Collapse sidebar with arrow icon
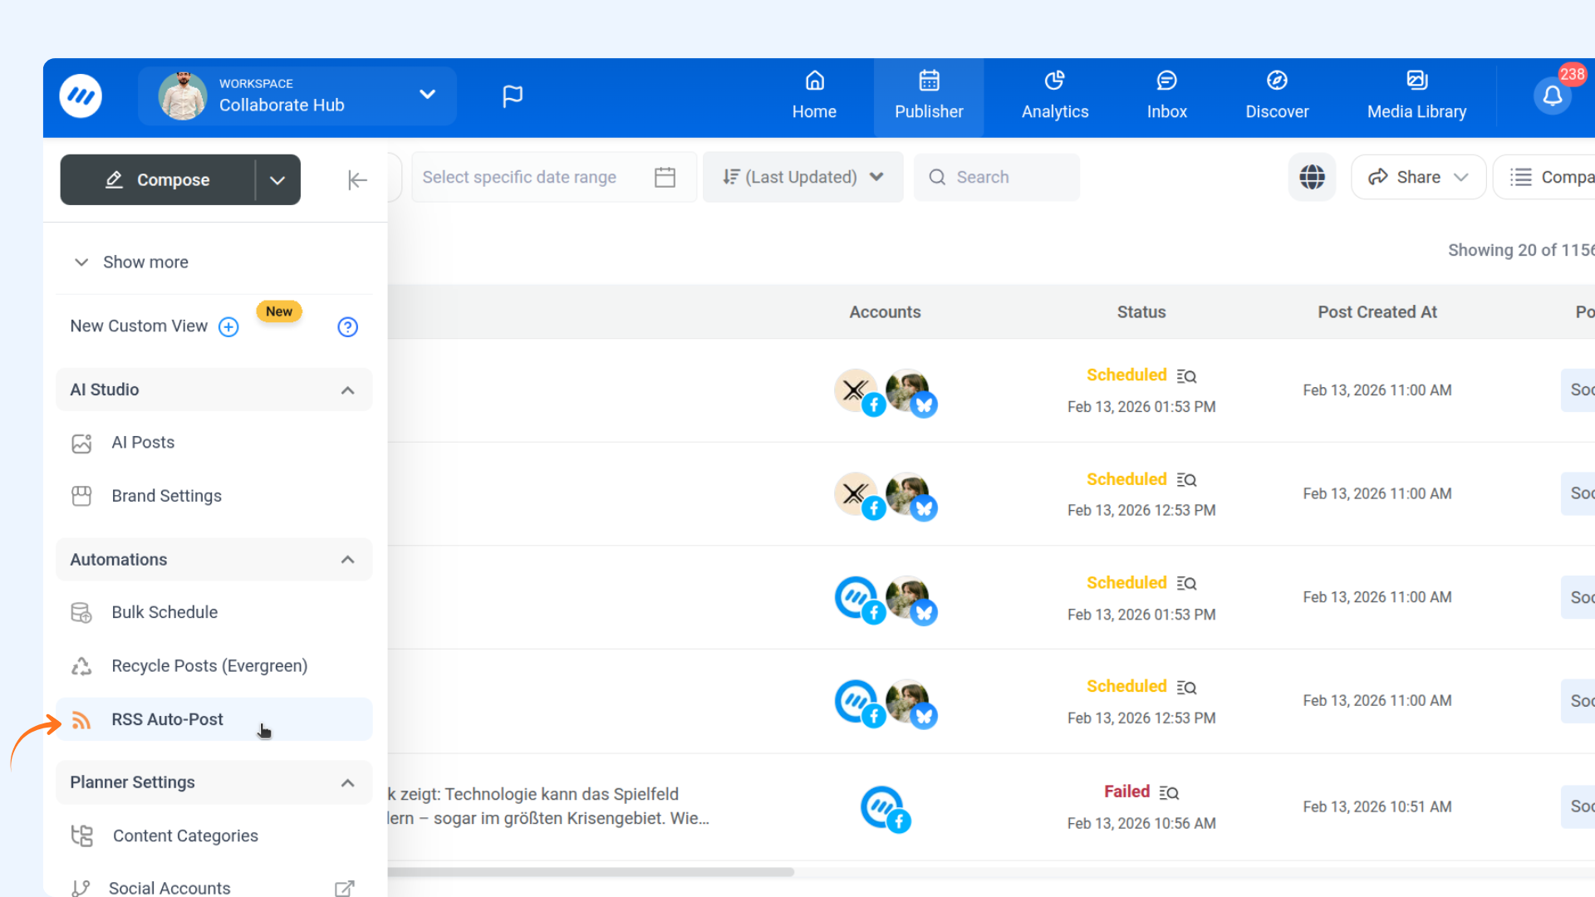 (357, 180)
